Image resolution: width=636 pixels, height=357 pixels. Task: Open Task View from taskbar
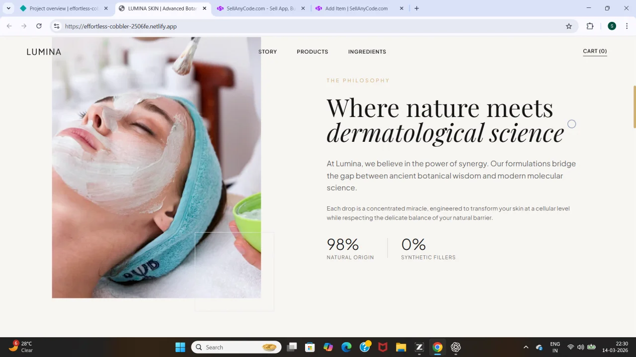click(x=292, y=347)
